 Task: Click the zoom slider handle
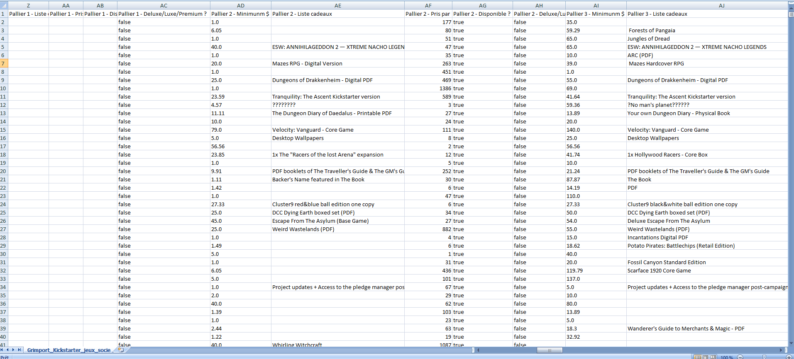coord(764,357)
